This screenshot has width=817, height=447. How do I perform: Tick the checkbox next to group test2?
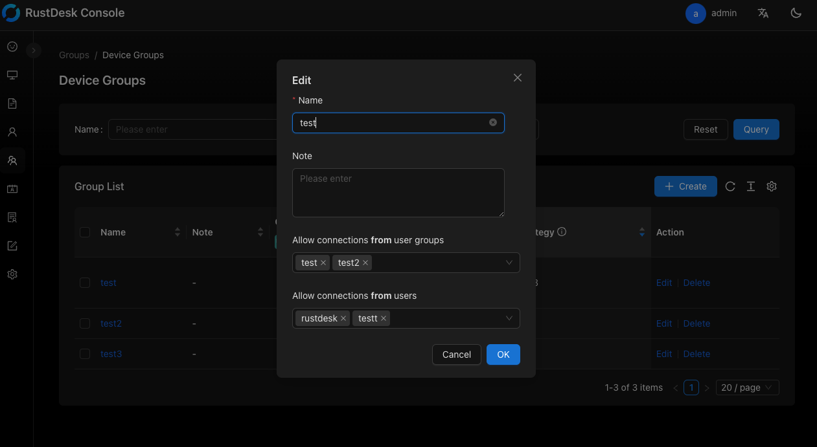pos(84,323)
